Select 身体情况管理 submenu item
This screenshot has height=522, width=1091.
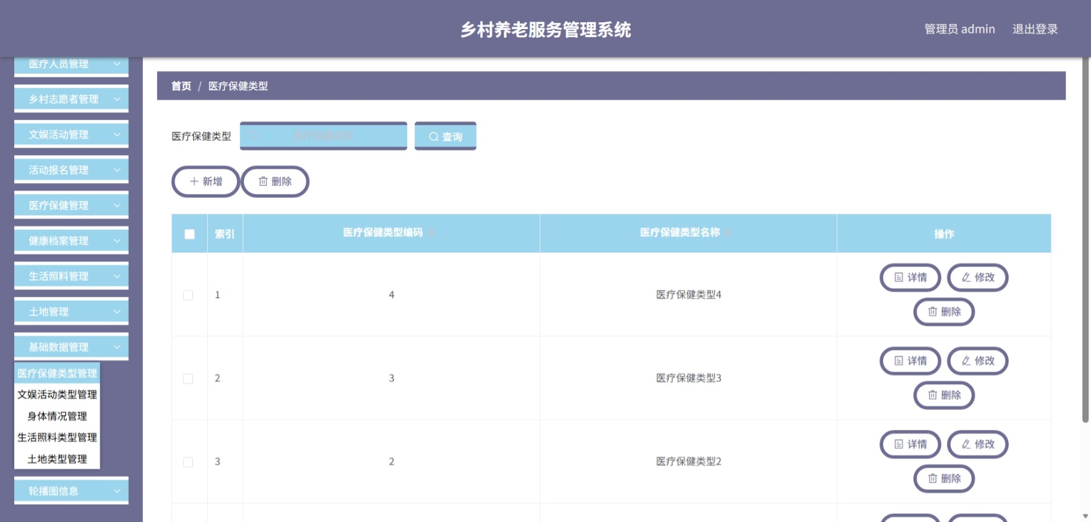pos(57,416)
